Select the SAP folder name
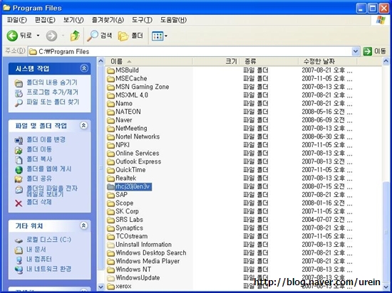This screenshot has width=392, height=293. pos(121,195)
